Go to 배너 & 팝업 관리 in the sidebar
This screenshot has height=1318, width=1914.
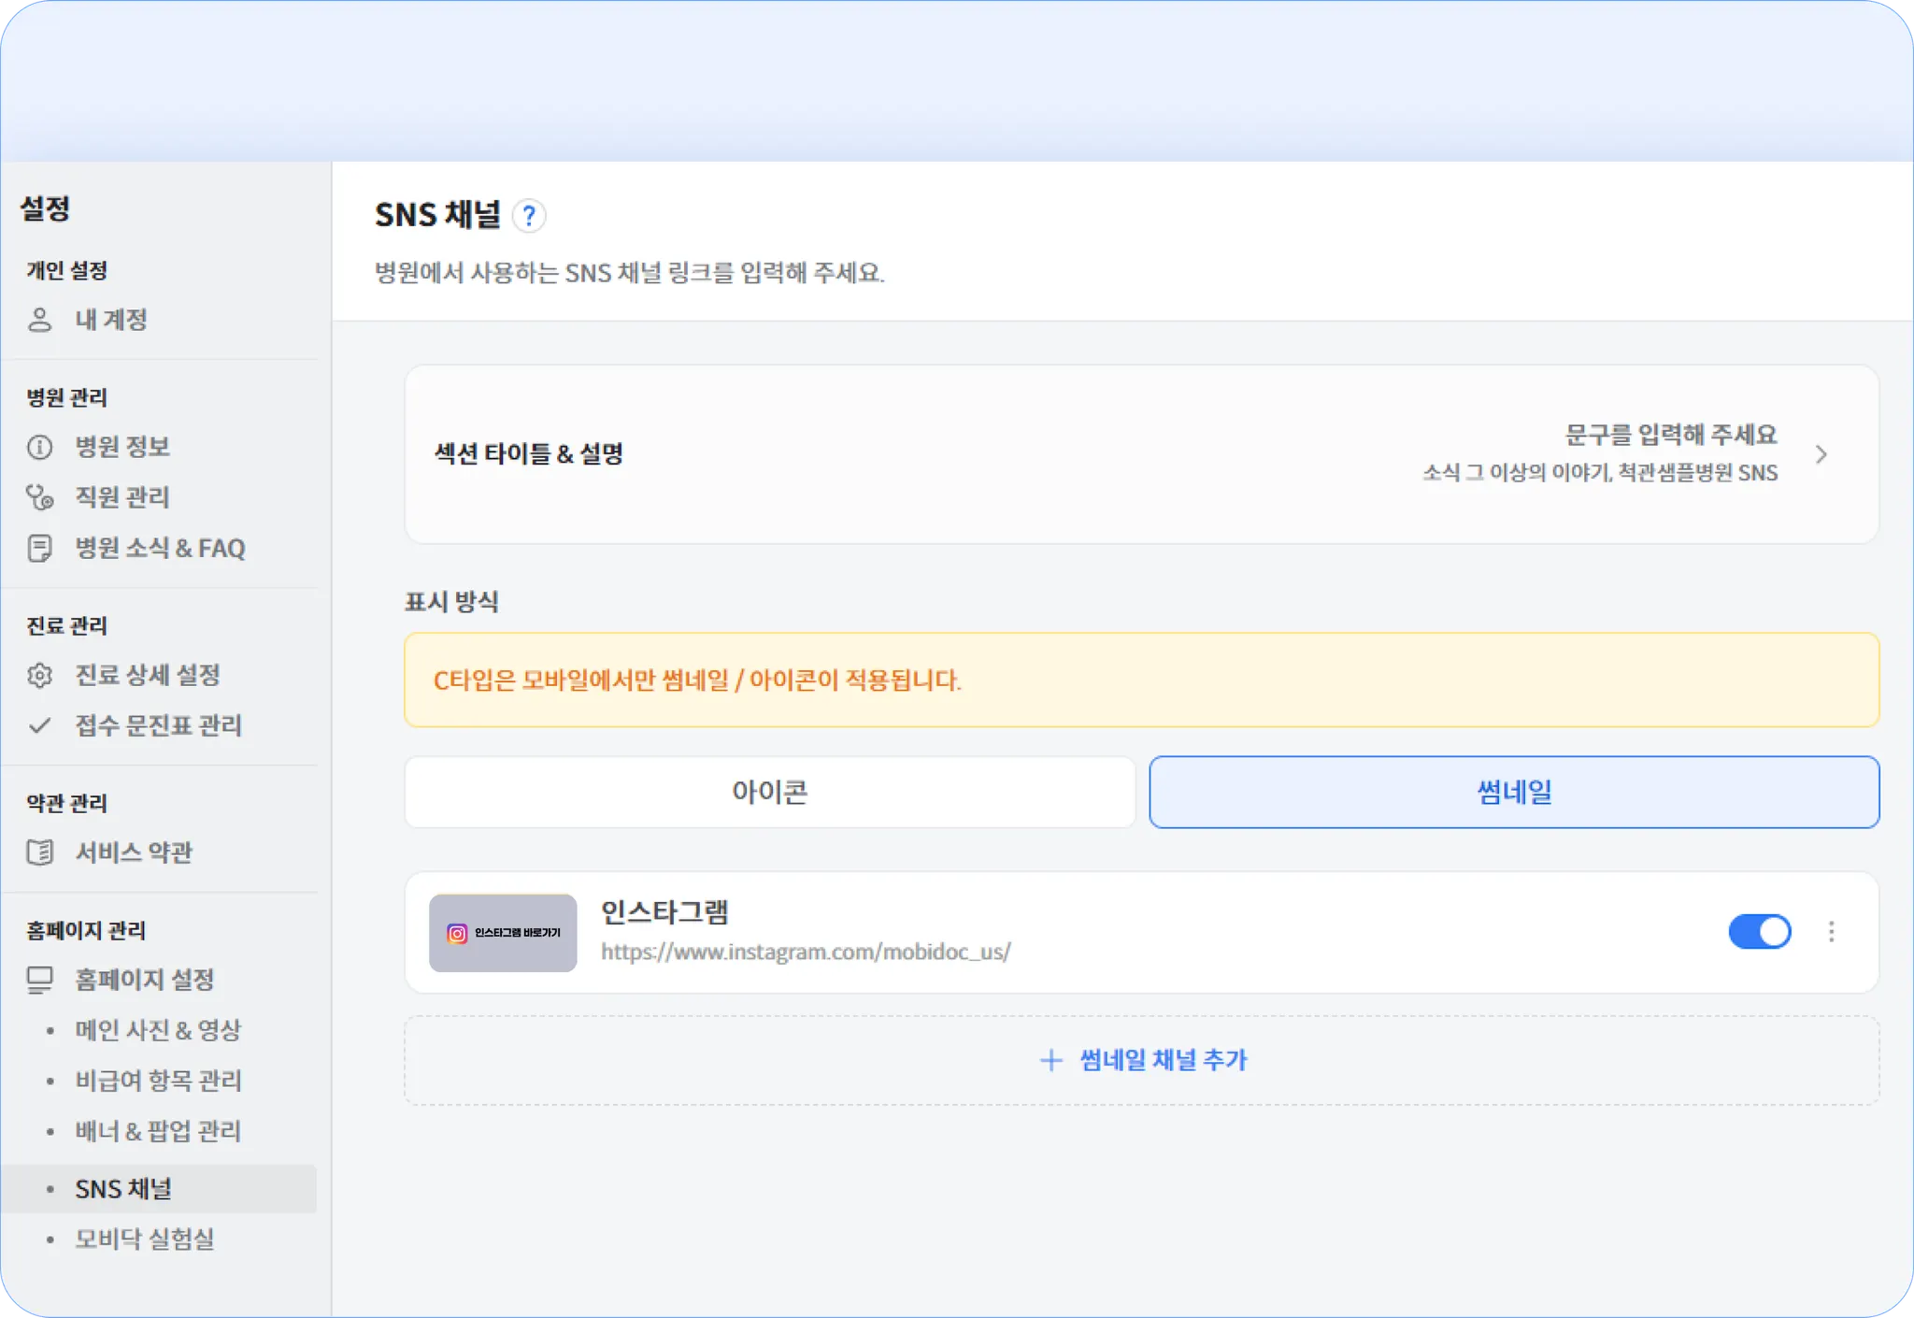tap(158, 1131)
